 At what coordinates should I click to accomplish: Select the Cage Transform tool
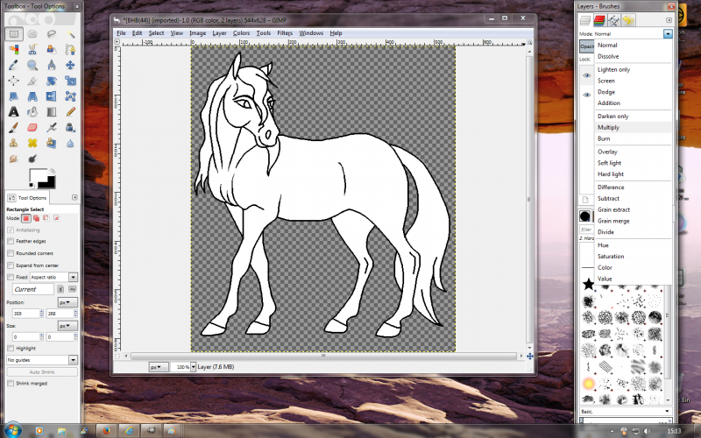click(70, 96)
